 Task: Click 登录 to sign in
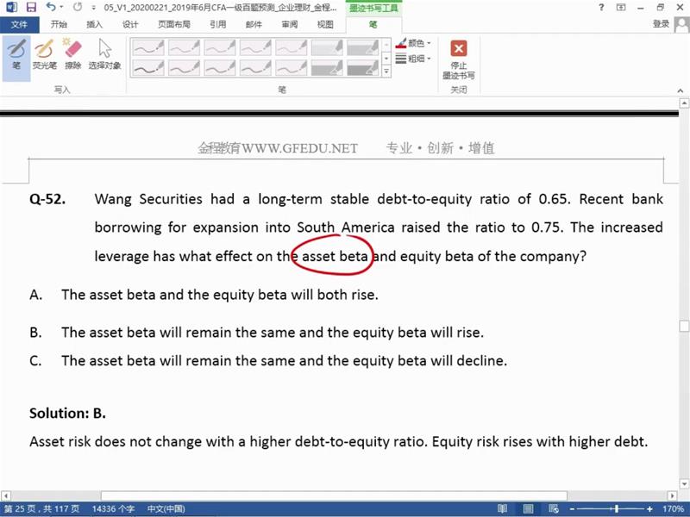point(661,24)
